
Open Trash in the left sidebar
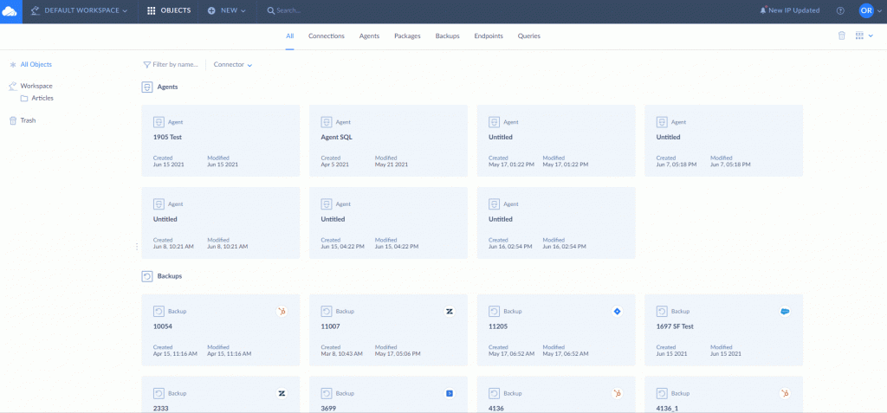point(28,120)
